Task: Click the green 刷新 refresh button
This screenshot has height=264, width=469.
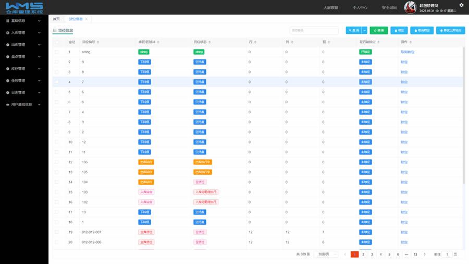Action: tap(379, 30)
